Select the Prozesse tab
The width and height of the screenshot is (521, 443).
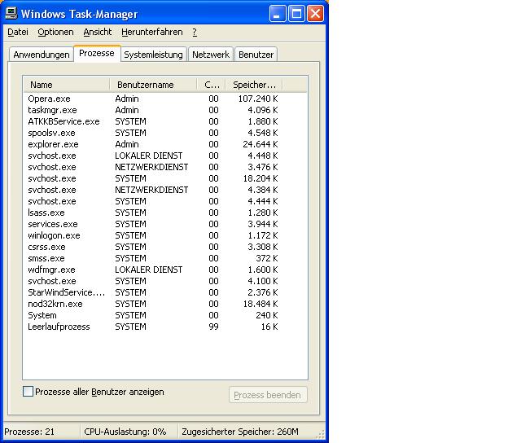point(97,53)
